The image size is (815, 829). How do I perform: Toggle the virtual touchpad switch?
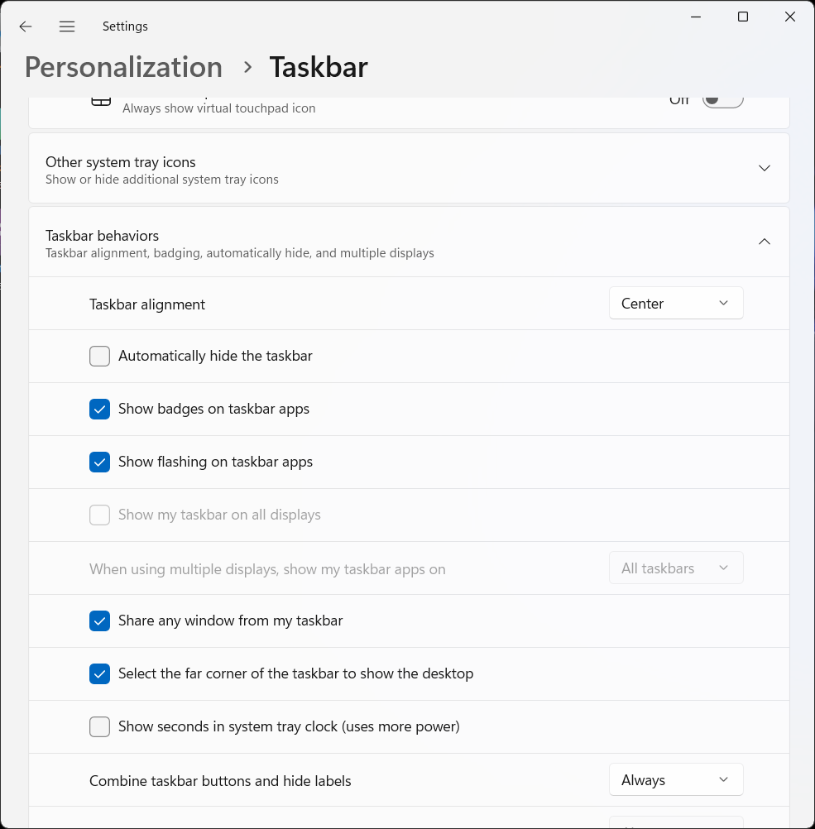[722, 100]
